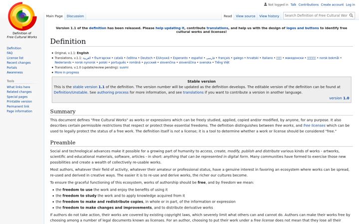This screenshot has width=359, height=224.
Task: Open the Contributions link
Action: pyautogui.click(x=309, y=4)
